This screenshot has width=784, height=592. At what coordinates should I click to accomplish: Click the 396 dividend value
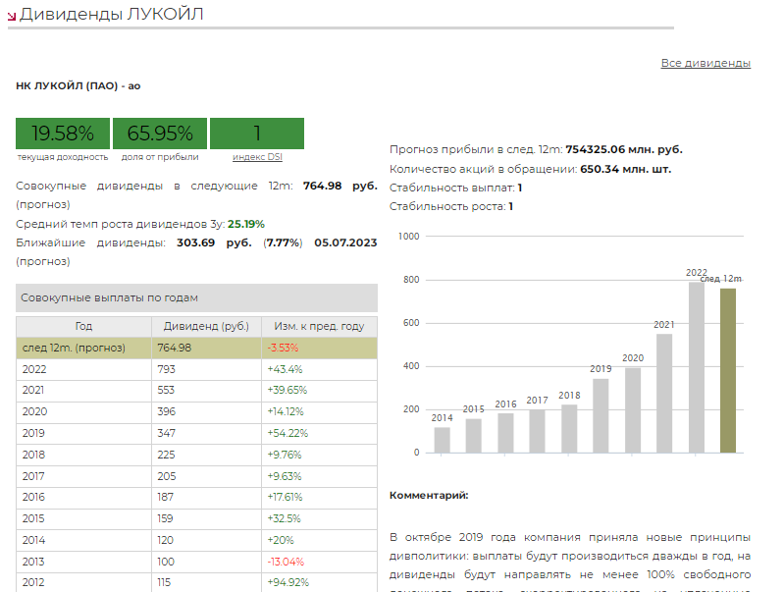pos(166,411)
